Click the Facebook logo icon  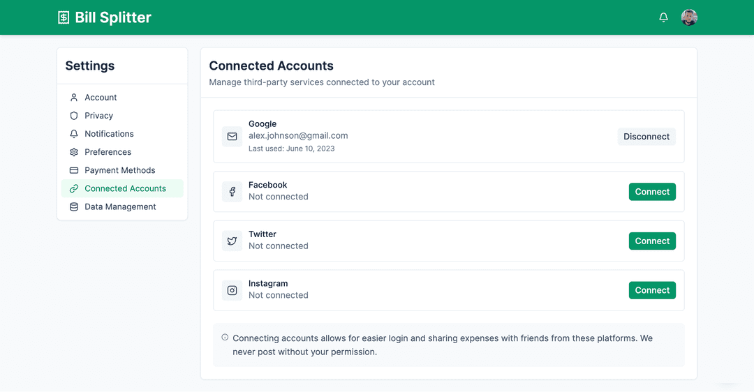pos(232,192)
